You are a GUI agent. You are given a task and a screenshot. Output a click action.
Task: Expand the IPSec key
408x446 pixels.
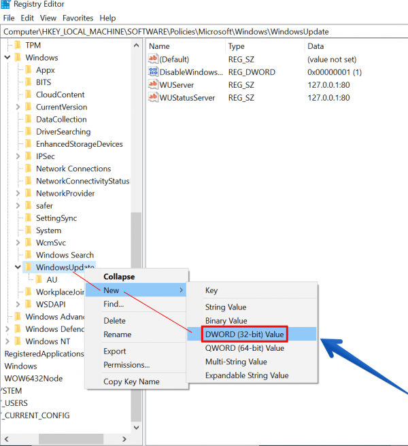18,156
